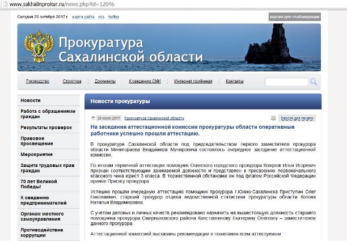
Task: Select 'Результаты проверок' sidebar item
Action: tap(48, 128)
